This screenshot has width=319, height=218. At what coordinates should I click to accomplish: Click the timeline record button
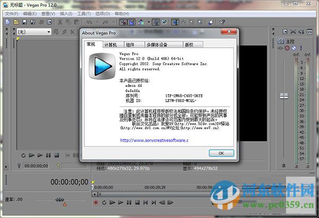[x=96, y=203]
